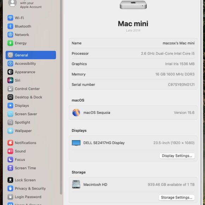Click the Desktop & Dock icon
Viewport: 205px width, 205px height.
coord(10,97)
